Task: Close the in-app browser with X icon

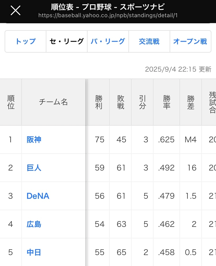Action: pyautogui.click(x=16, y=11)
